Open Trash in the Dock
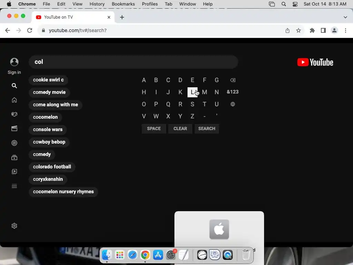This screenshot has width=353, height=265. pyautogui.click(x=245, y=255)
